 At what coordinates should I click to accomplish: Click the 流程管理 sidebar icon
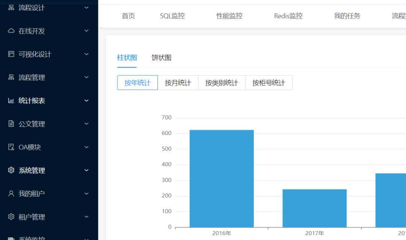tap(11, 77)
